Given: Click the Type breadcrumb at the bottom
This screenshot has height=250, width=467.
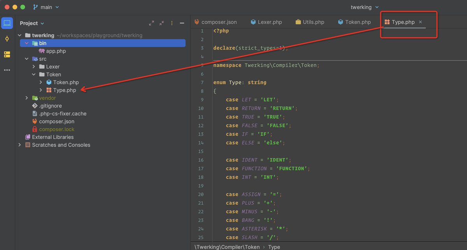Looking at the screenshot, I should 274,247.
